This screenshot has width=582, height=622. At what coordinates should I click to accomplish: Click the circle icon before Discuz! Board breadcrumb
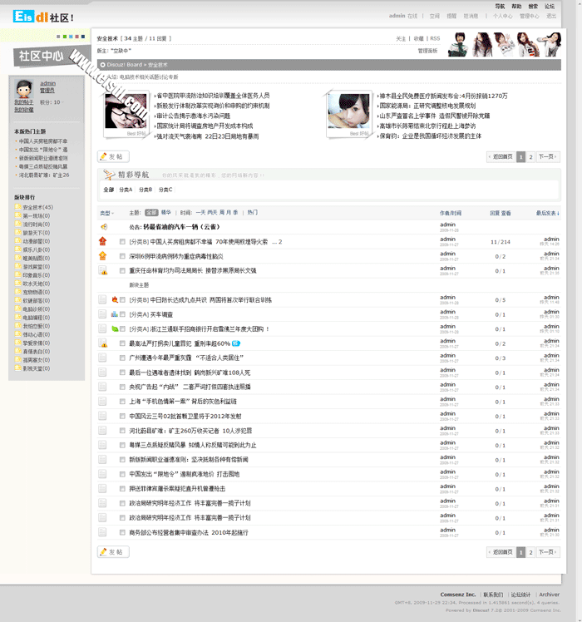coord(103,65)
